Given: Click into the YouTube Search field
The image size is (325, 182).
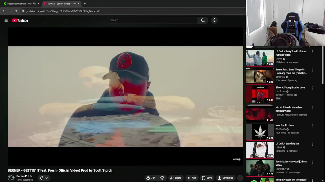Looking at the screenshot, I should point(152,20).
